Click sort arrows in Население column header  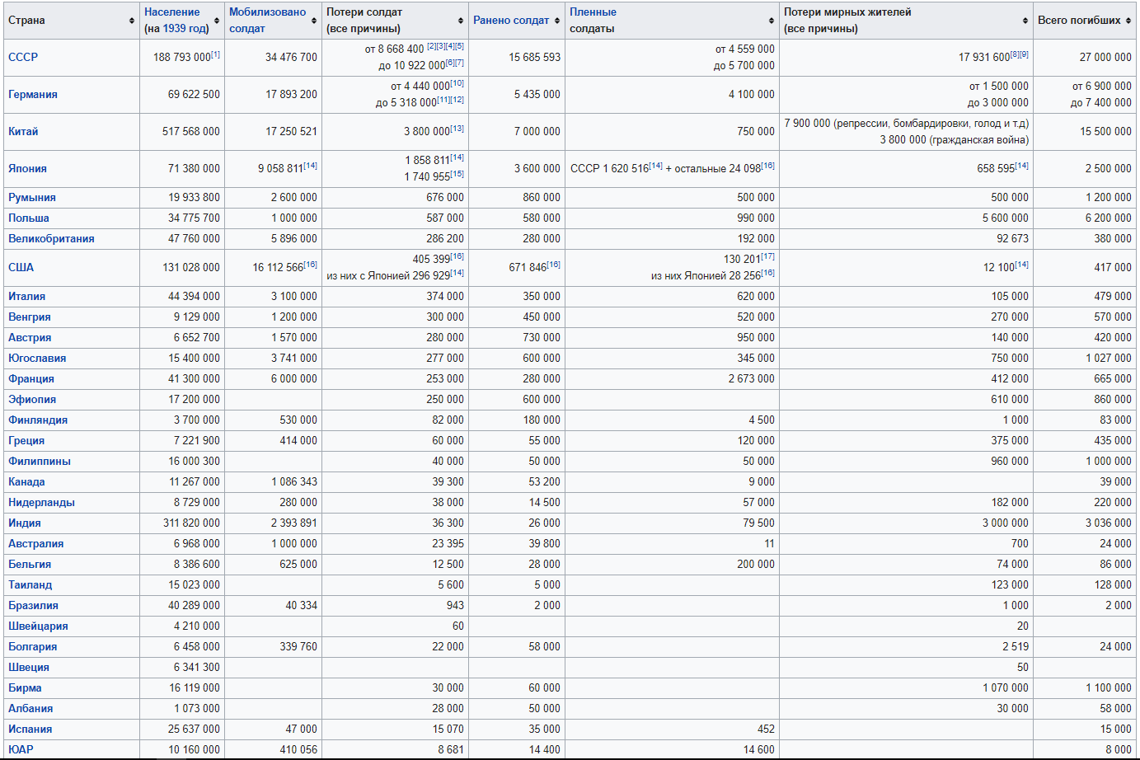[217, 21]
